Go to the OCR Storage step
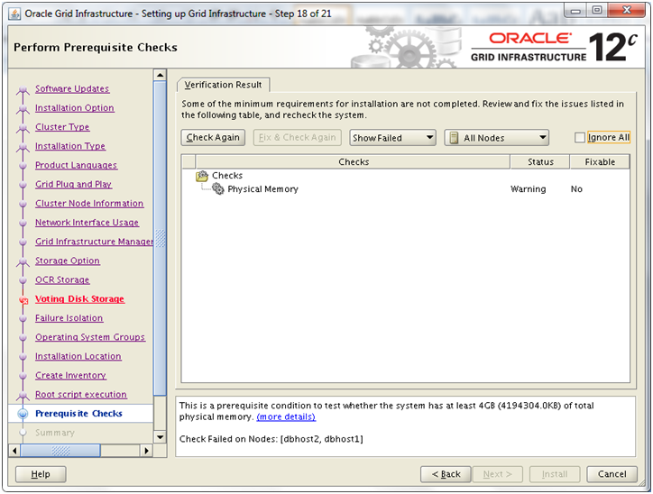 (62, 280)
